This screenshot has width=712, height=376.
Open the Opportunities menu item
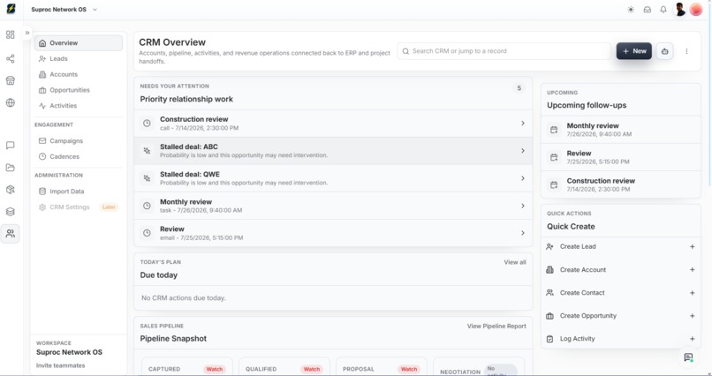79,90
